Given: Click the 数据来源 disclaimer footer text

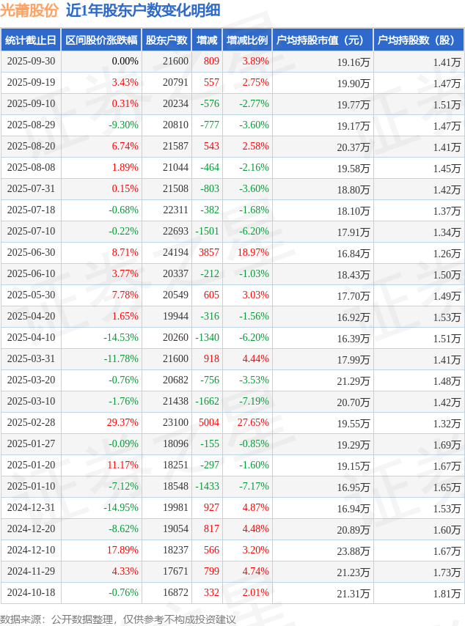Looking at the screenshot, I should 118,619.
